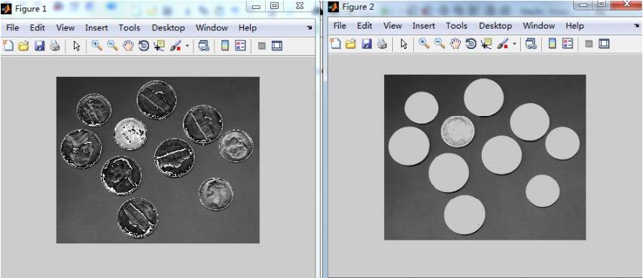Select Rotate 3D tool in Figure 2

pyautogui.click(x=471, y=44)
